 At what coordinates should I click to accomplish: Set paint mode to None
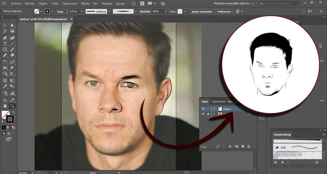tap(13, 127)
